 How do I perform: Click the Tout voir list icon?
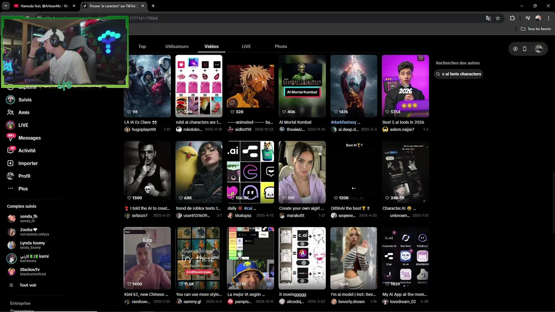11,285
